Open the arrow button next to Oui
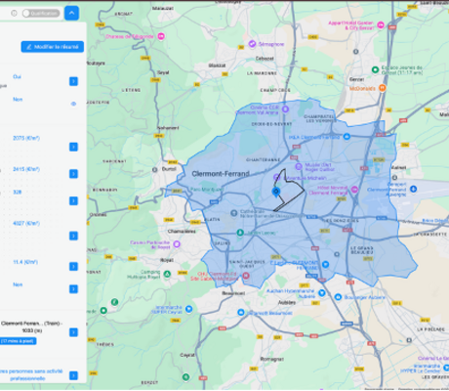 point(73,81)
